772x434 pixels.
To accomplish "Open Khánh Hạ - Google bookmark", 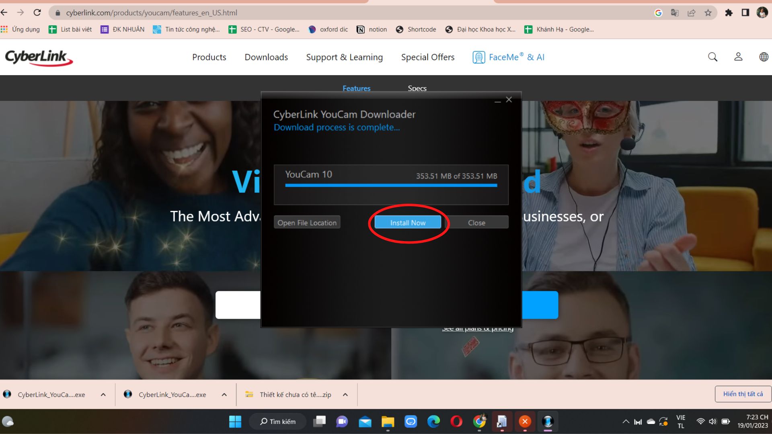I will click(559, 29).
